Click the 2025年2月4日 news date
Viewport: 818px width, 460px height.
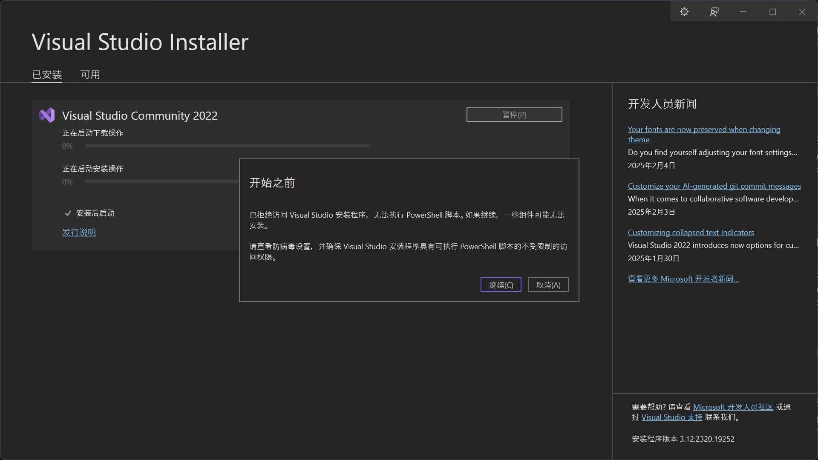click(651, 166)
